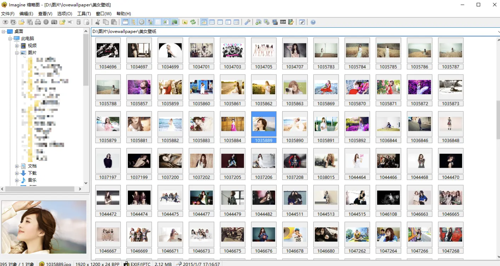Delete the file with the trash icon
The height and width of the screenshot is (266, 500).
point(78,22)
